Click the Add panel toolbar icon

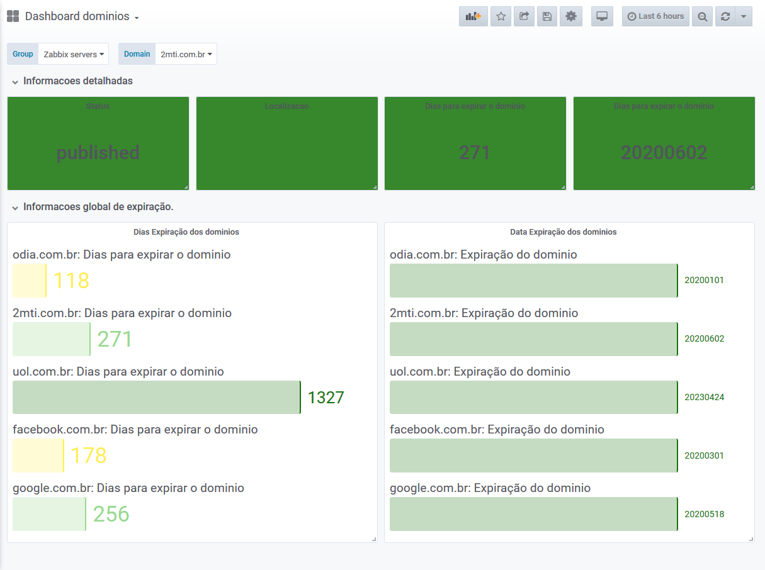tap(473, 16)
